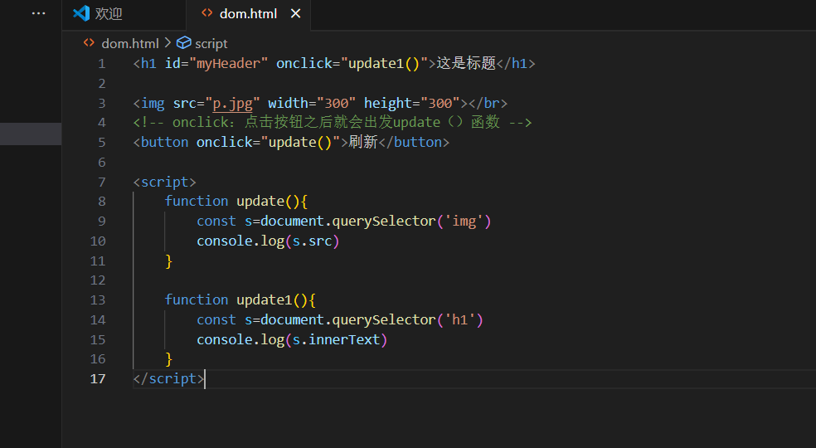Select the dom.html editor tab
This screenshot has height=448, width=816.
pyautogui.click(x=248, y=14)
